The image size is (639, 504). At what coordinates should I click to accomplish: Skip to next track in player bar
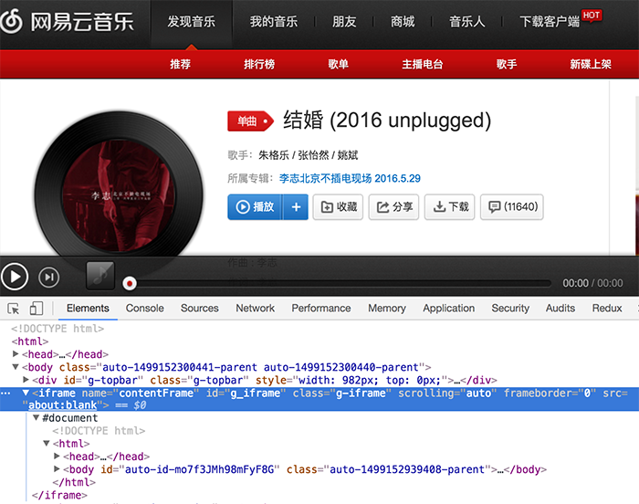[x=49, y=278]
